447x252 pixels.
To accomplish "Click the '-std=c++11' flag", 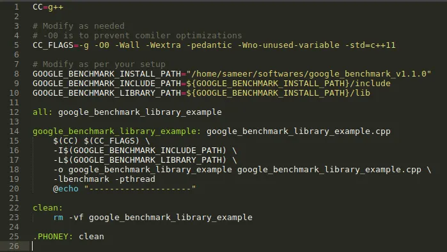I will (x=370, y=45).
